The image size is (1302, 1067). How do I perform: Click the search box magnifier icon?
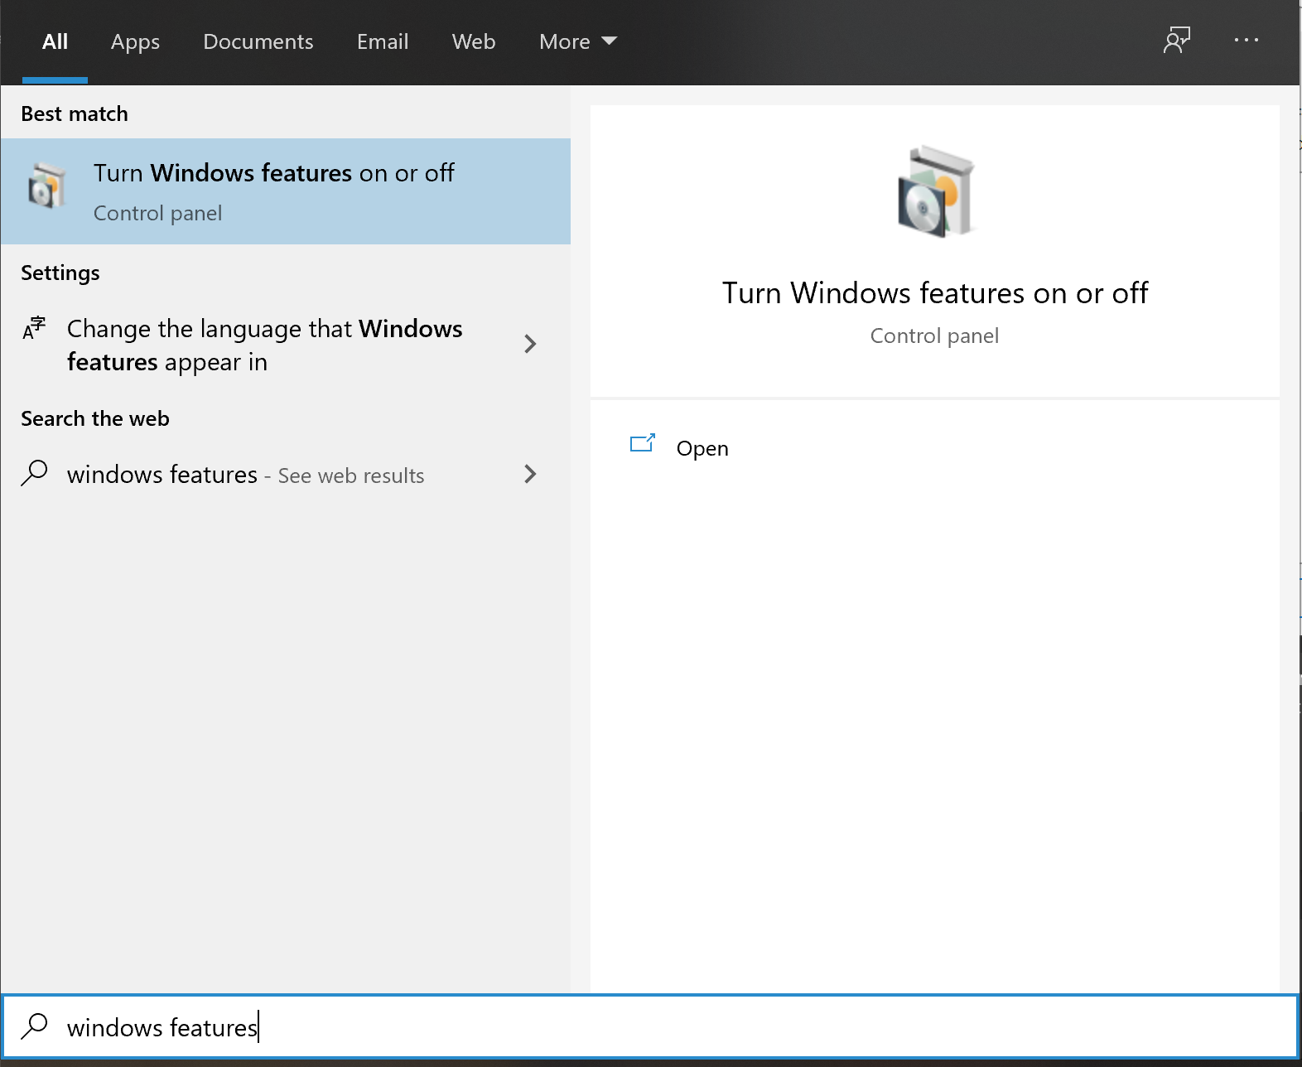point(34,1026)
